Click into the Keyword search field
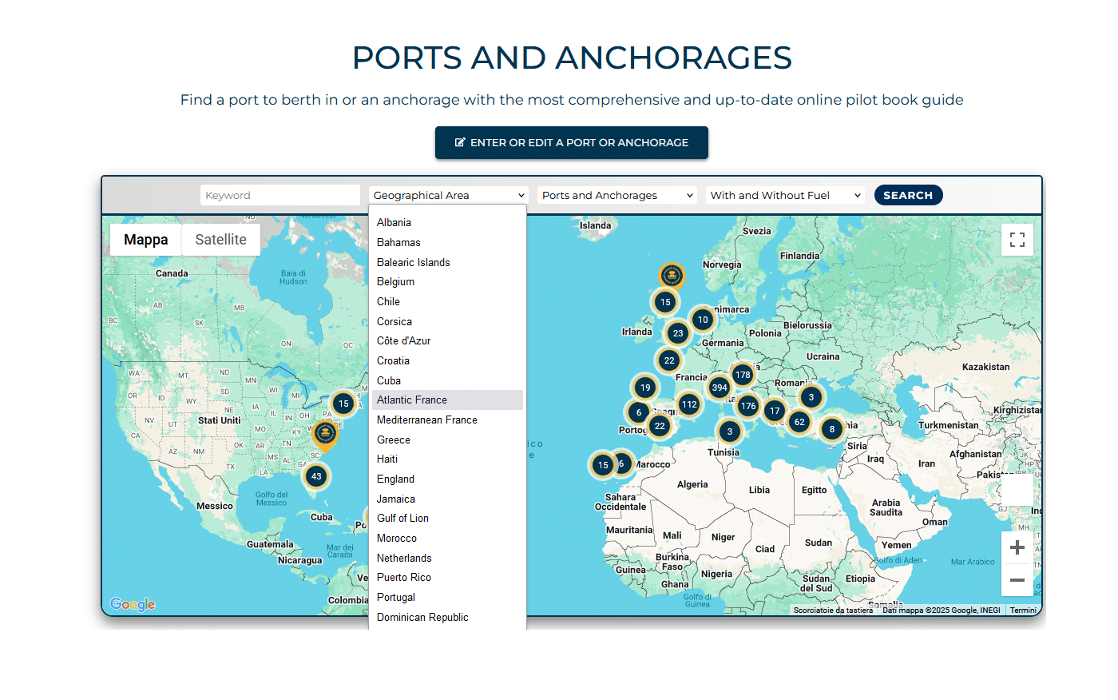The width and height of the screenshot is (1118, 700). (x=279, y=195)
